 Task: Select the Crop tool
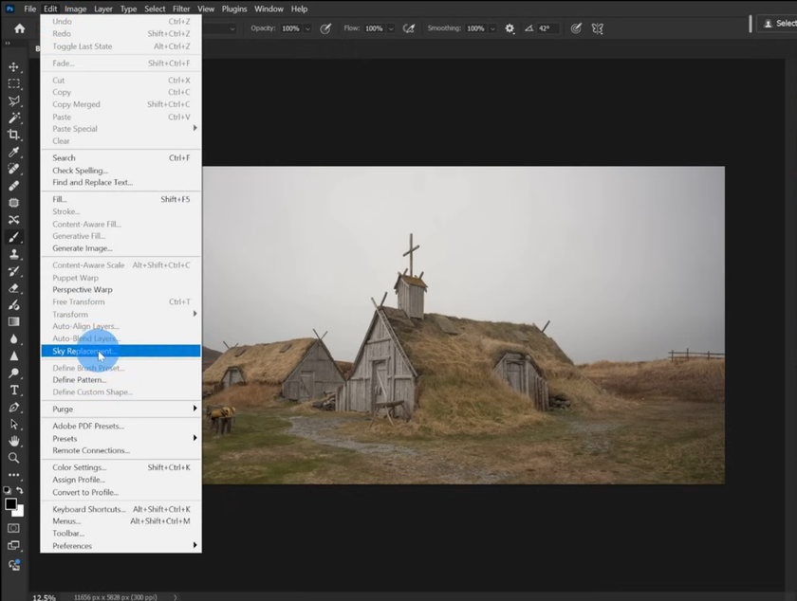13,135
